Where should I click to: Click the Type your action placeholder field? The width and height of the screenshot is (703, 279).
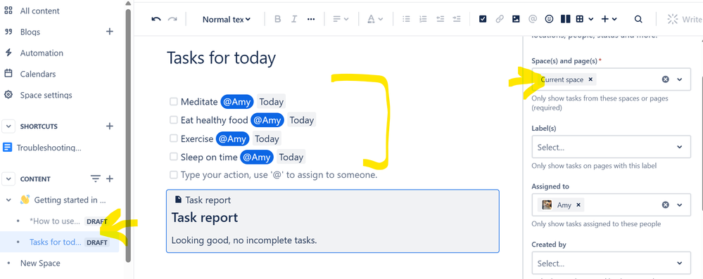(x=279, y=175)
